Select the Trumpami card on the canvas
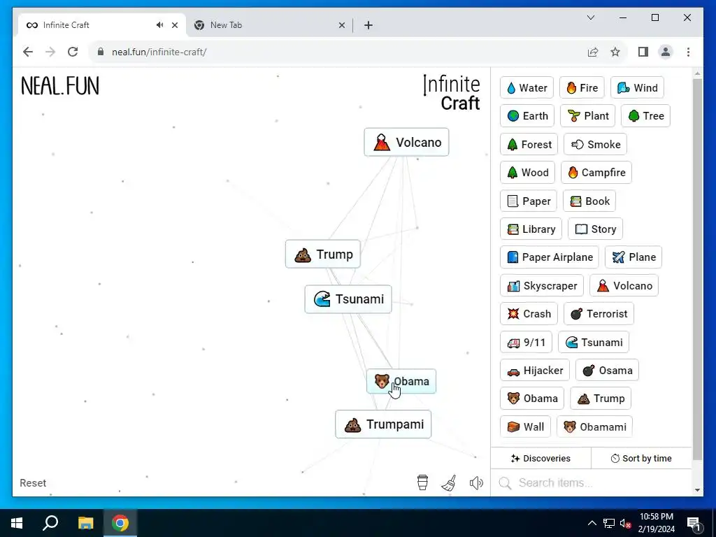Image resolution: width=716 pixels, height=537 pixels. pyautogui.click(x=383, y=424)
